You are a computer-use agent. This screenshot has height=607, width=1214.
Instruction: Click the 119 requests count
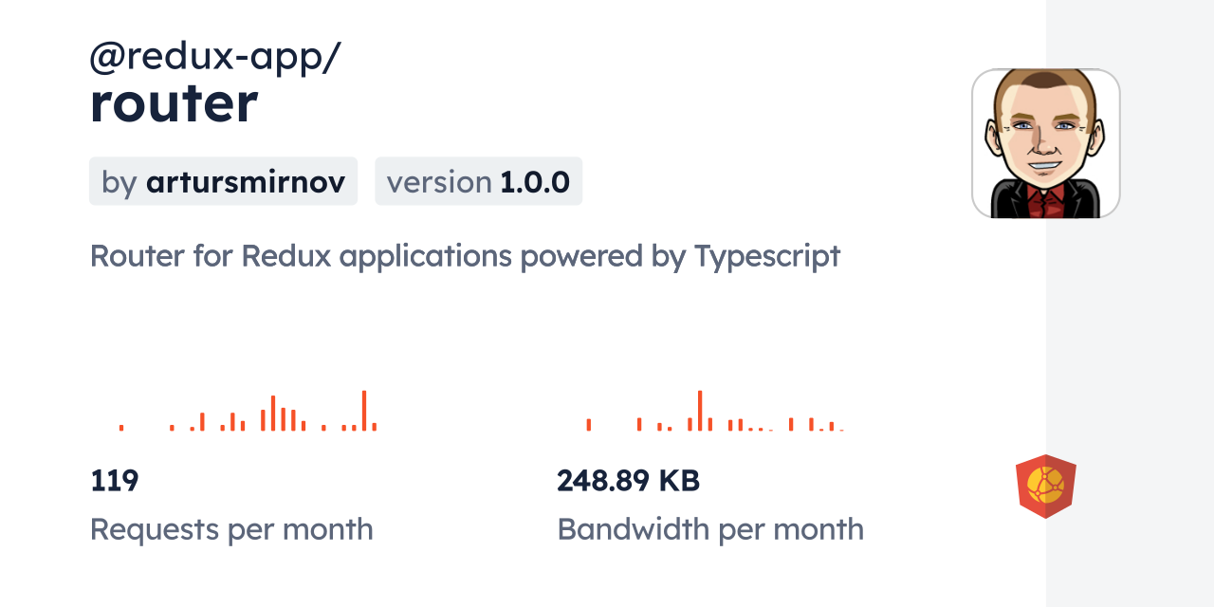115,481
